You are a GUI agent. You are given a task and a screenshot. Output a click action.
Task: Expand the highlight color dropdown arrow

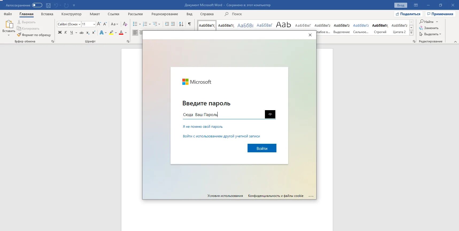116,33
